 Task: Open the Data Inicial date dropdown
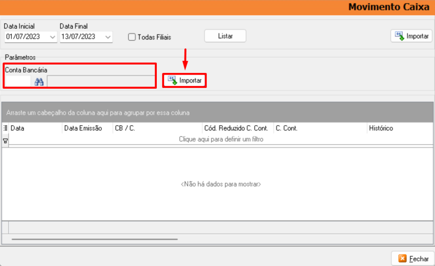52,37
